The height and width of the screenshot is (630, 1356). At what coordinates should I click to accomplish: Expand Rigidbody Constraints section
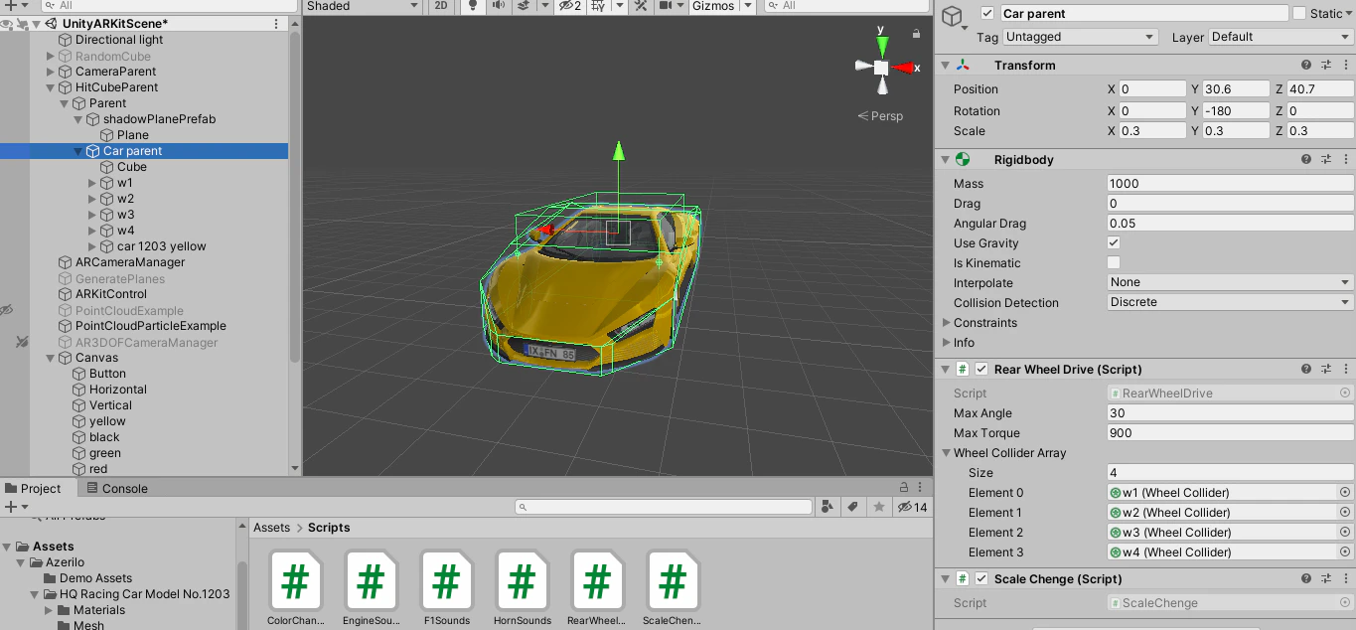946,323
